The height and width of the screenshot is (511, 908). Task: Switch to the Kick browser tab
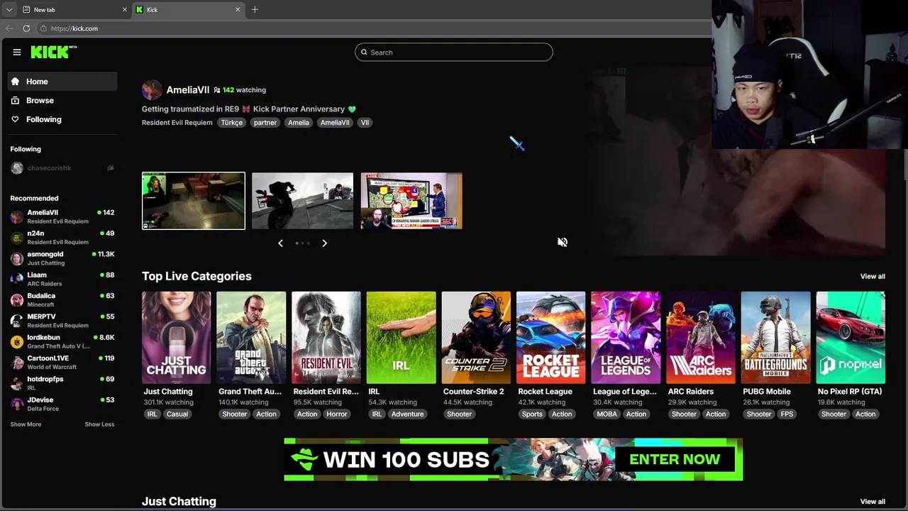click(x=189, y=9)
